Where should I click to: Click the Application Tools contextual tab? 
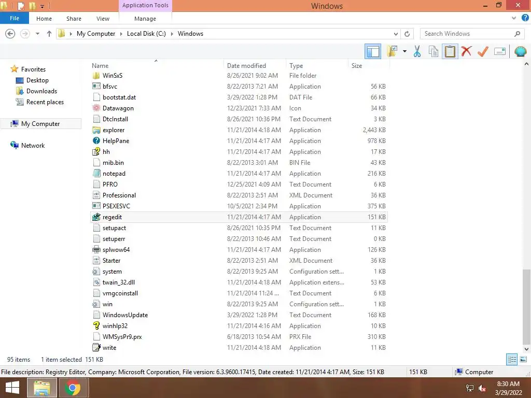tap(145, 5)
